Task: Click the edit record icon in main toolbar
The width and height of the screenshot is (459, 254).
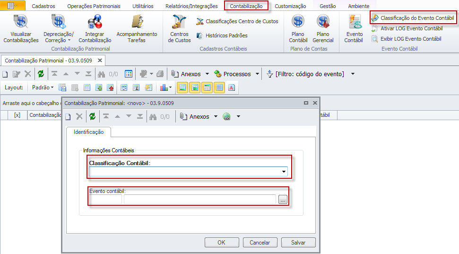Action: click(x=16, y=74)
